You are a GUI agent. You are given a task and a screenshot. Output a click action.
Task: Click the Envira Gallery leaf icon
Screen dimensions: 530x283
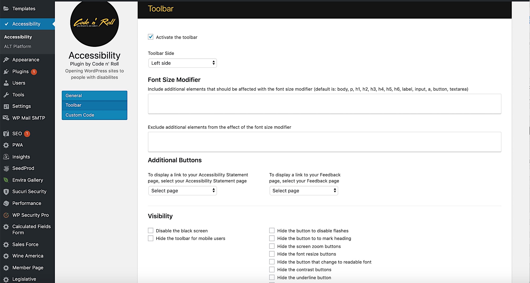pos(6,180)
